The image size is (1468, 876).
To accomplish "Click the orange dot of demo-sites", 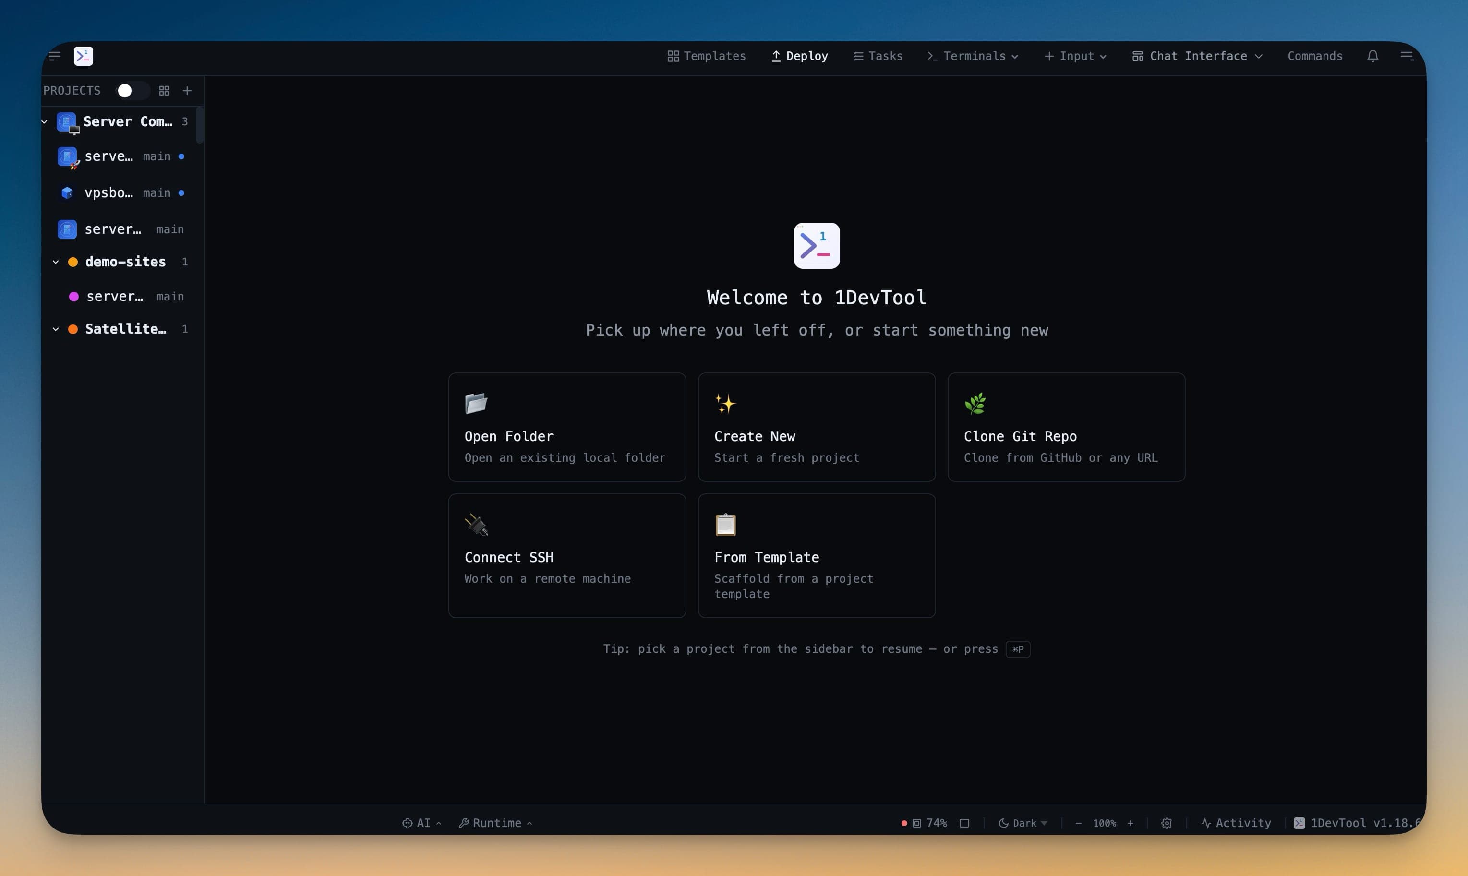I will [72, 262].
